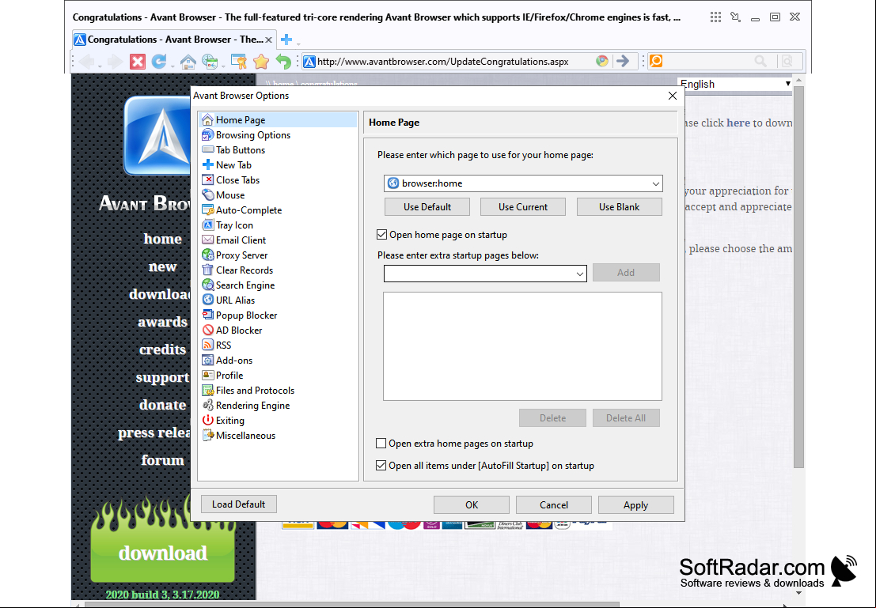
Task: Toggle Open all items under AutoFill Startup
Action: tap(381, 466)
